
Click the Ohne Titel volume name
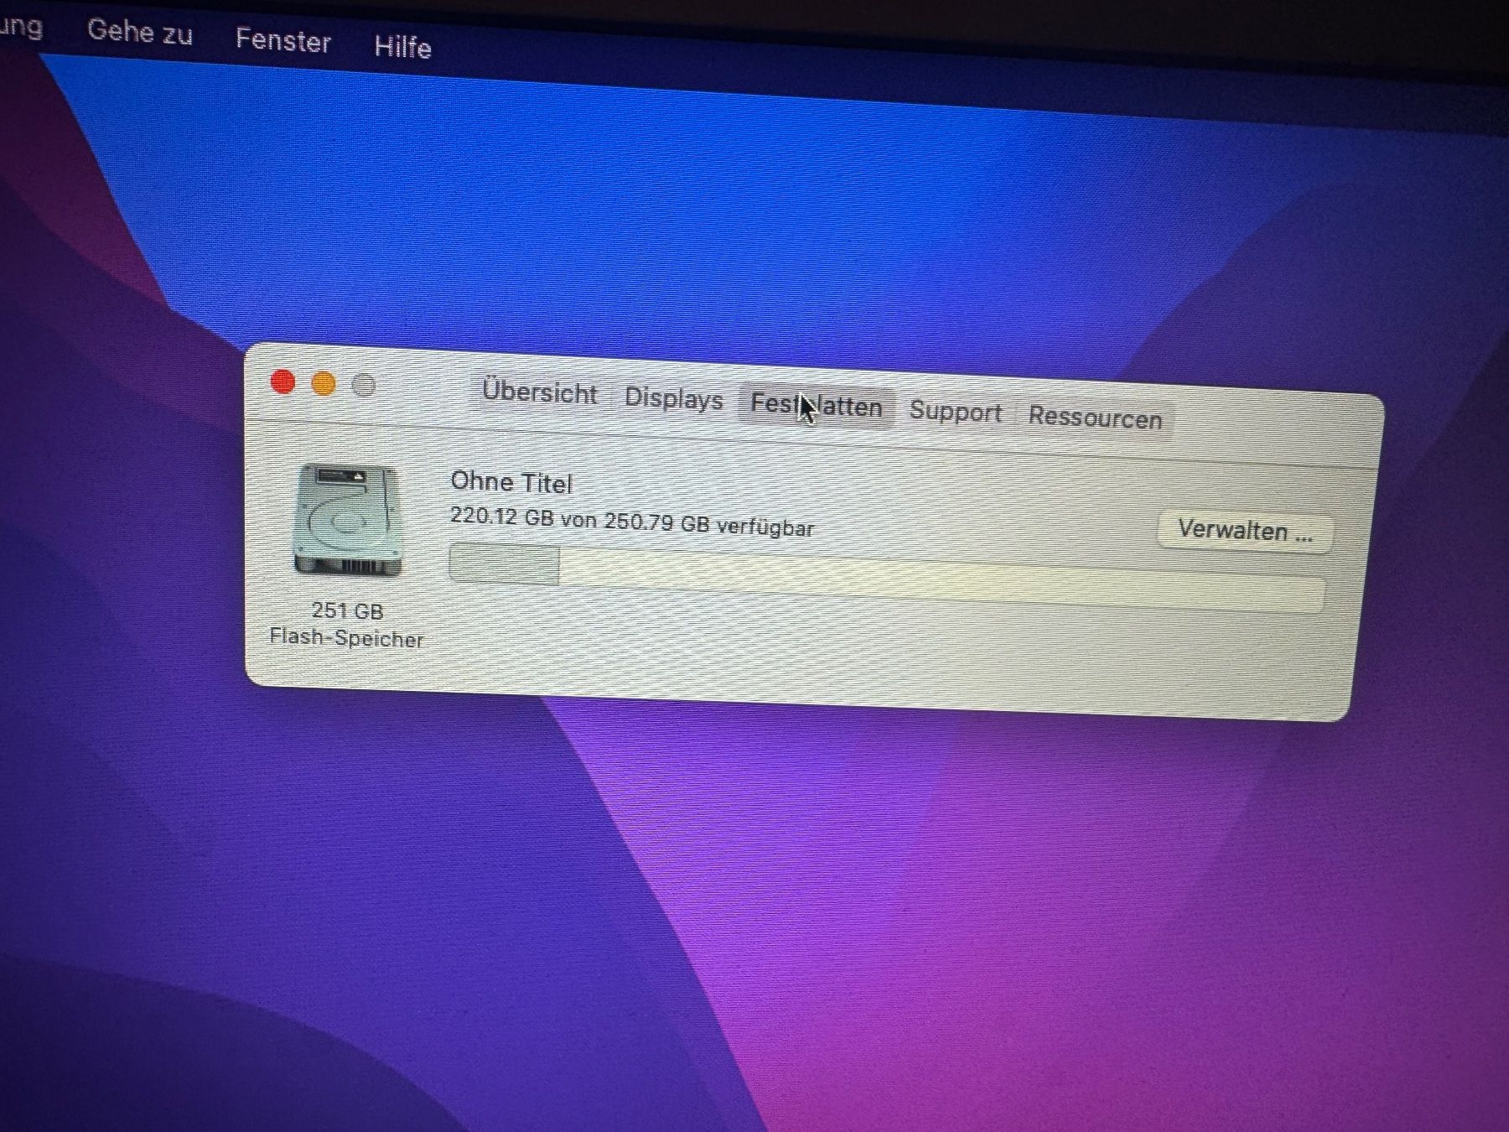point(511,482)
